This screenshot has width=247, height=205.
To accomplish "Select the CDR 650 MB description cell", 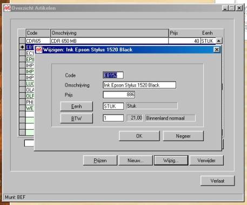I will 109,41.
